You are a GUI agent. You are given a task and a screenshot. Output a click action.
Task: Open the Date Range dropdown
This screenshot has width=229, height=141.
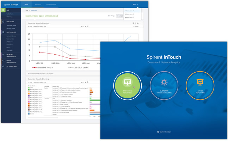[x=120, y=16]
